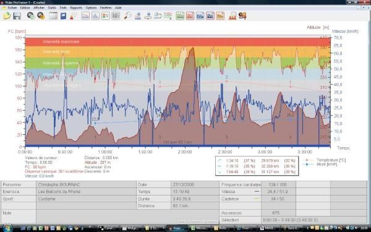
Task: Click the open folder toolbar icon
Action: 7,16
